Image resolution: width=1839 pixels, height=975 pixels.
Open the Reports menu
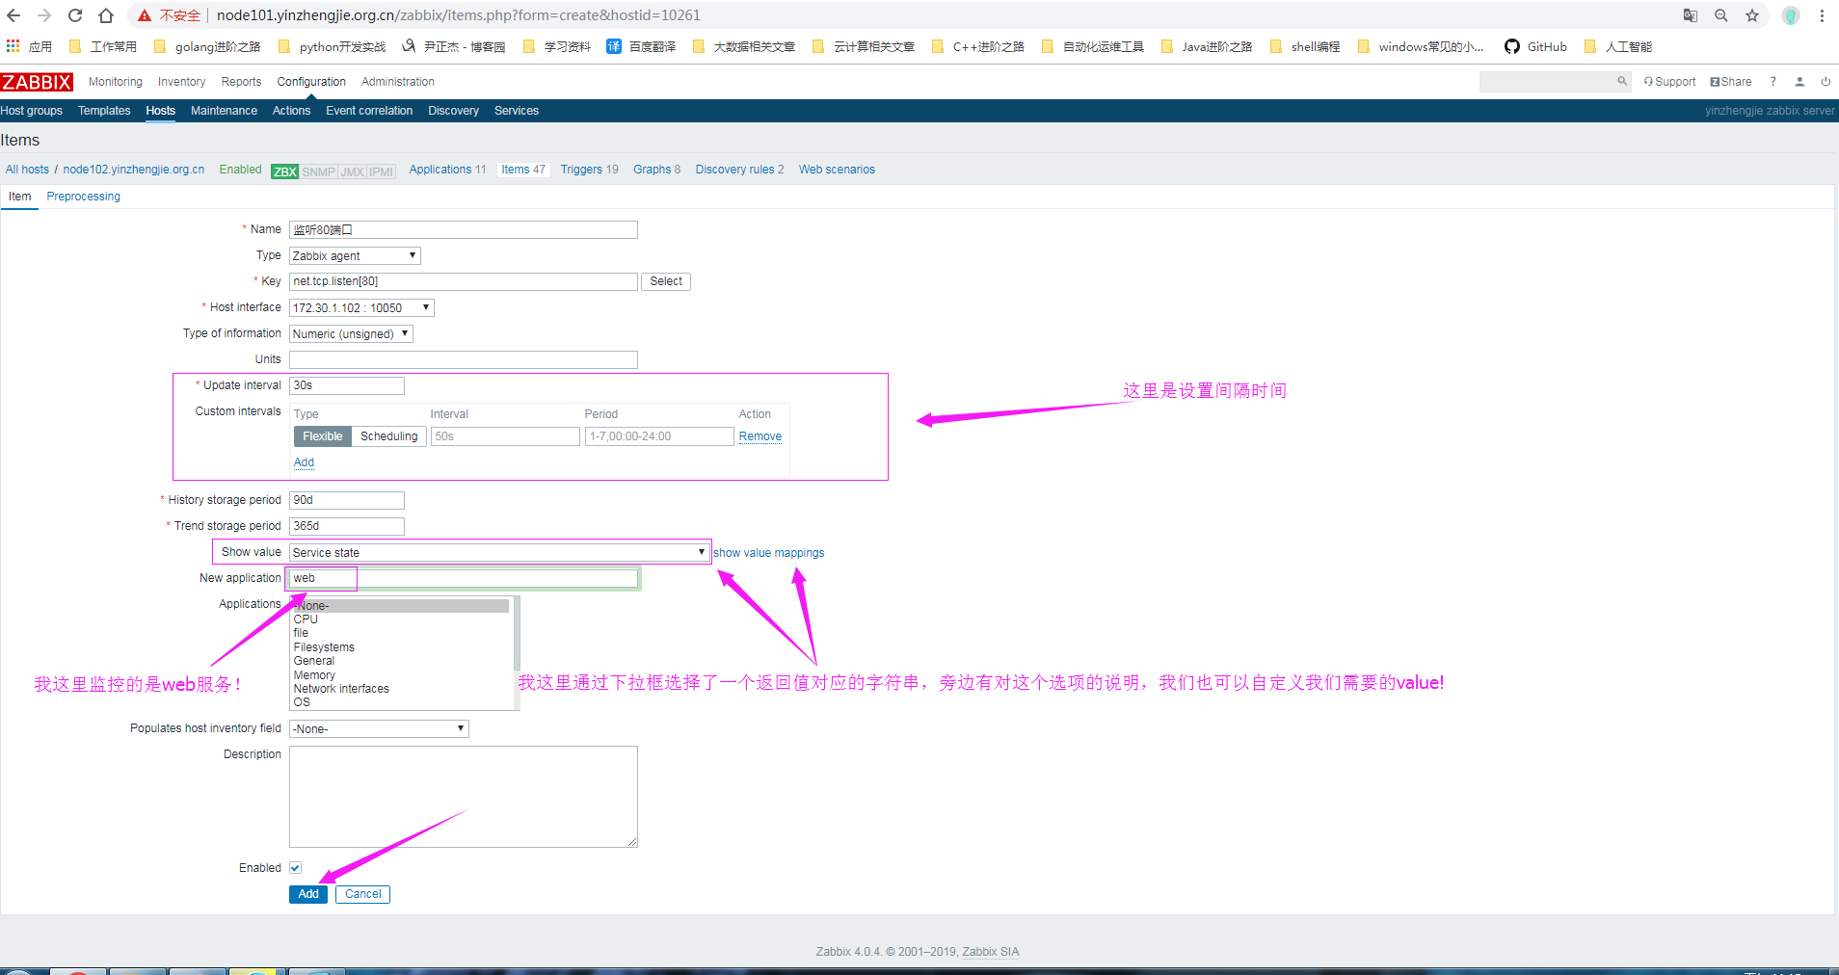coord(241,82)
